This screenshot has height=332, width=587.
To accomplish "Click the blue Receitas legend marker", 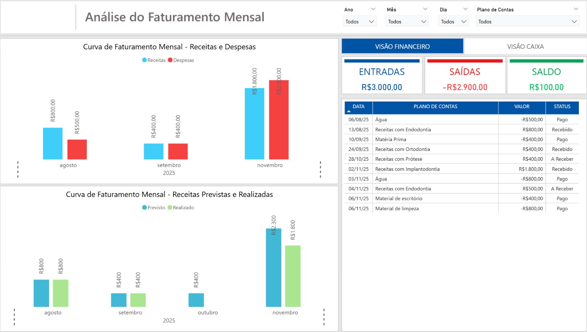I will point(145,60).
